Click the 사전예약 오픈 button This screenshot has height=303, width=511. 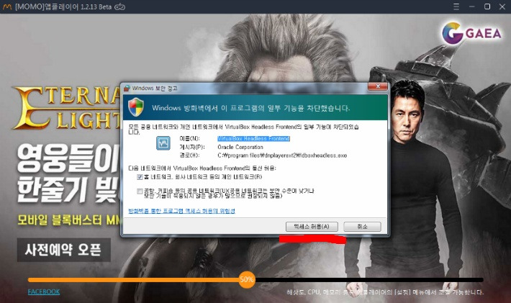click(63, 250)
